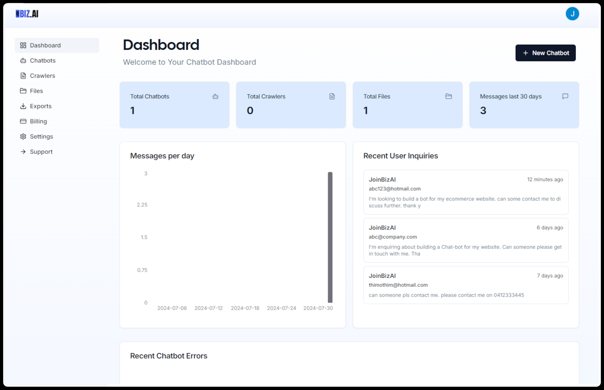This screenshot has height=390, width=604.
Task: Click the chatbot icon on Total Chatbots card
Action: 216,97
